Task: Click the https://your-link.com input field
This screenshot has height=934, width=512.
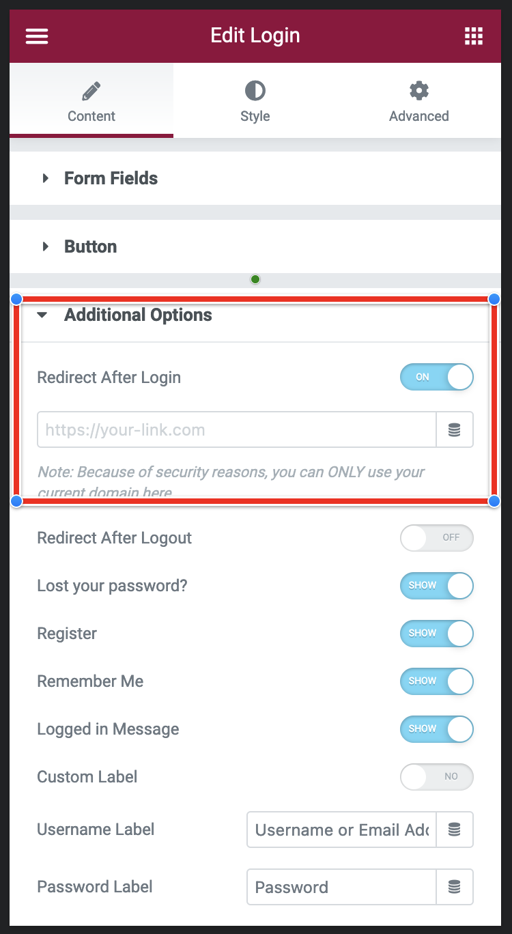Action: pos(237,429)
